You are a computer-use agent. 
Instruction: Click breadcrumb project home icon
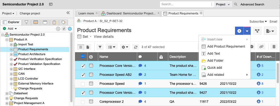[x=79, y=21]
